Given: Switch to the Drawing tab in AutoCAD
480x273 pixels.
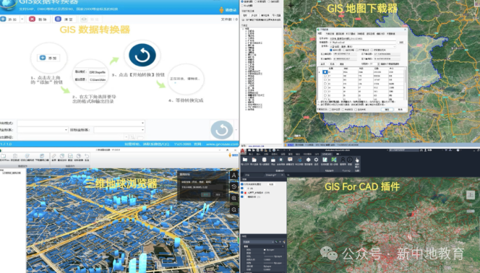Looking at the screenshot, I should [x=271, y=175].
